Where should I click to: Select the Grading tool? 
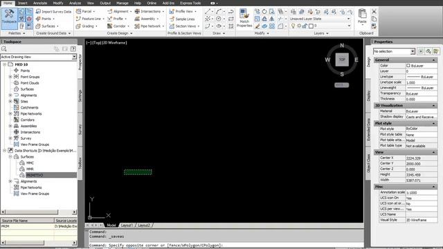pyautogui.click(x=87, y=26)
